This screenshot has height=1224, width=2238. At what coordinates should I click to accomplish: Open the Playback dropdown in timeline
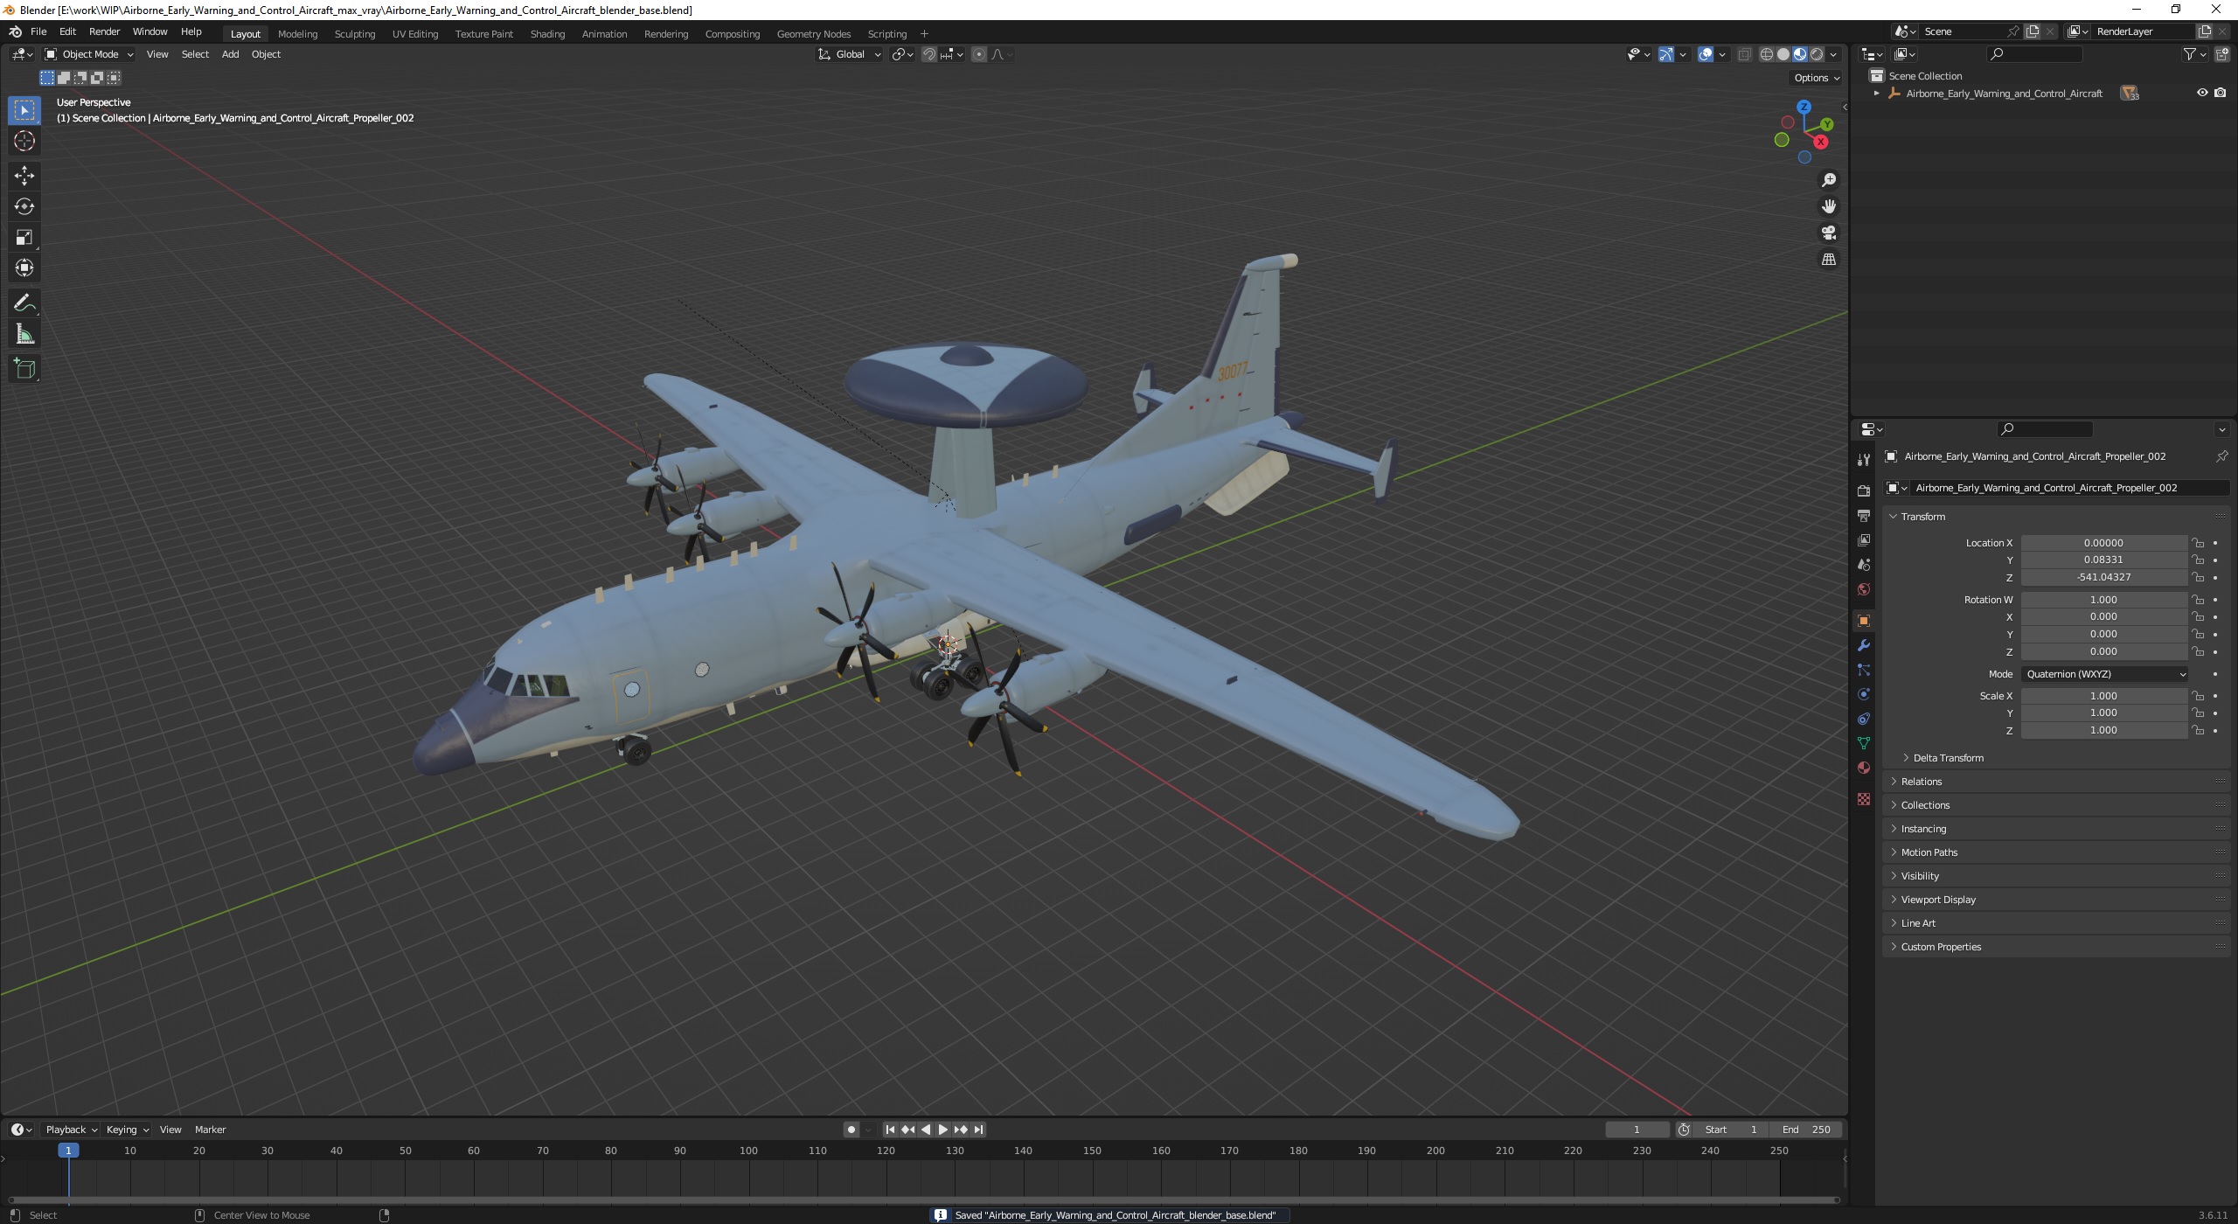click(71, 1130)
